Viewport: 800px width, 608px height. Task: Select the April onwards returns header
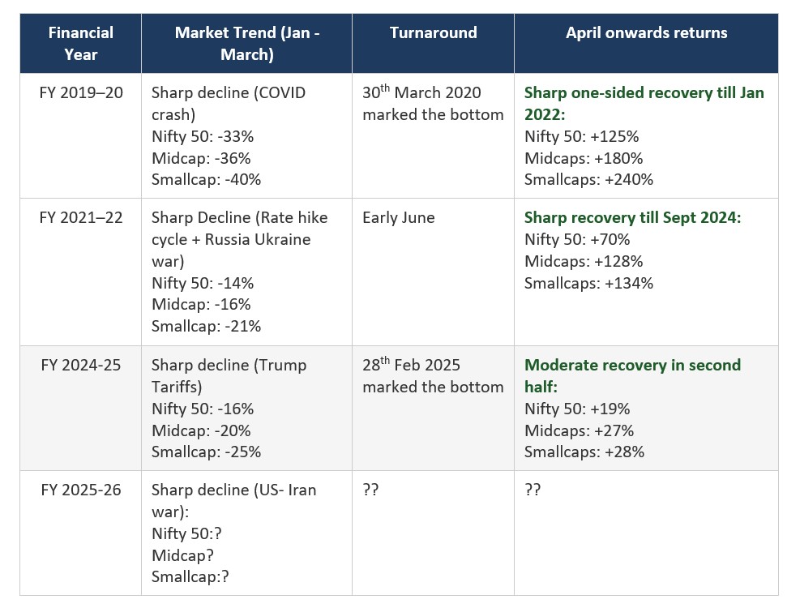click(x=646, y=33)
